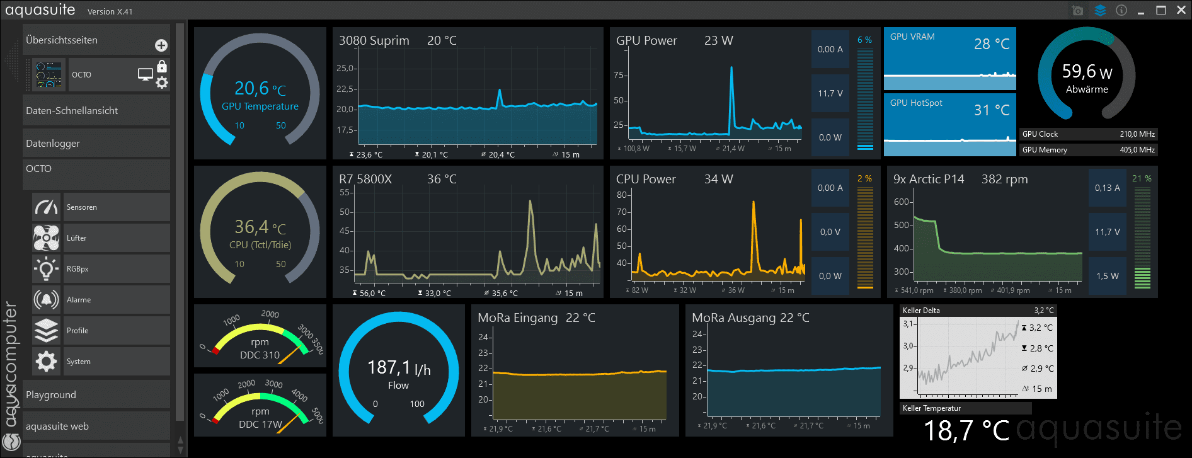Image resolution: width=1192 pixels, height=458 pixels.
Task: Open the Sensoren gauge icon
Action: (46, 207)
